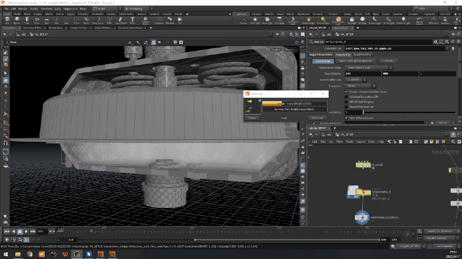Click the Start frame input field
The image size is (462, 259).
pyautogui.click(x=362, y=74)
